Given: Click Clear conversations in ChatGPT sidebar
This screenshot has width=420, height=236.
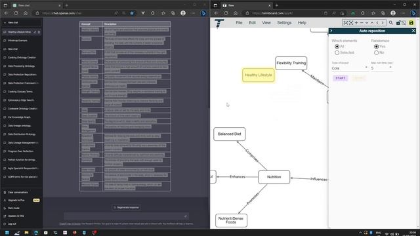Looking at the screenshot, I should 22,192.
